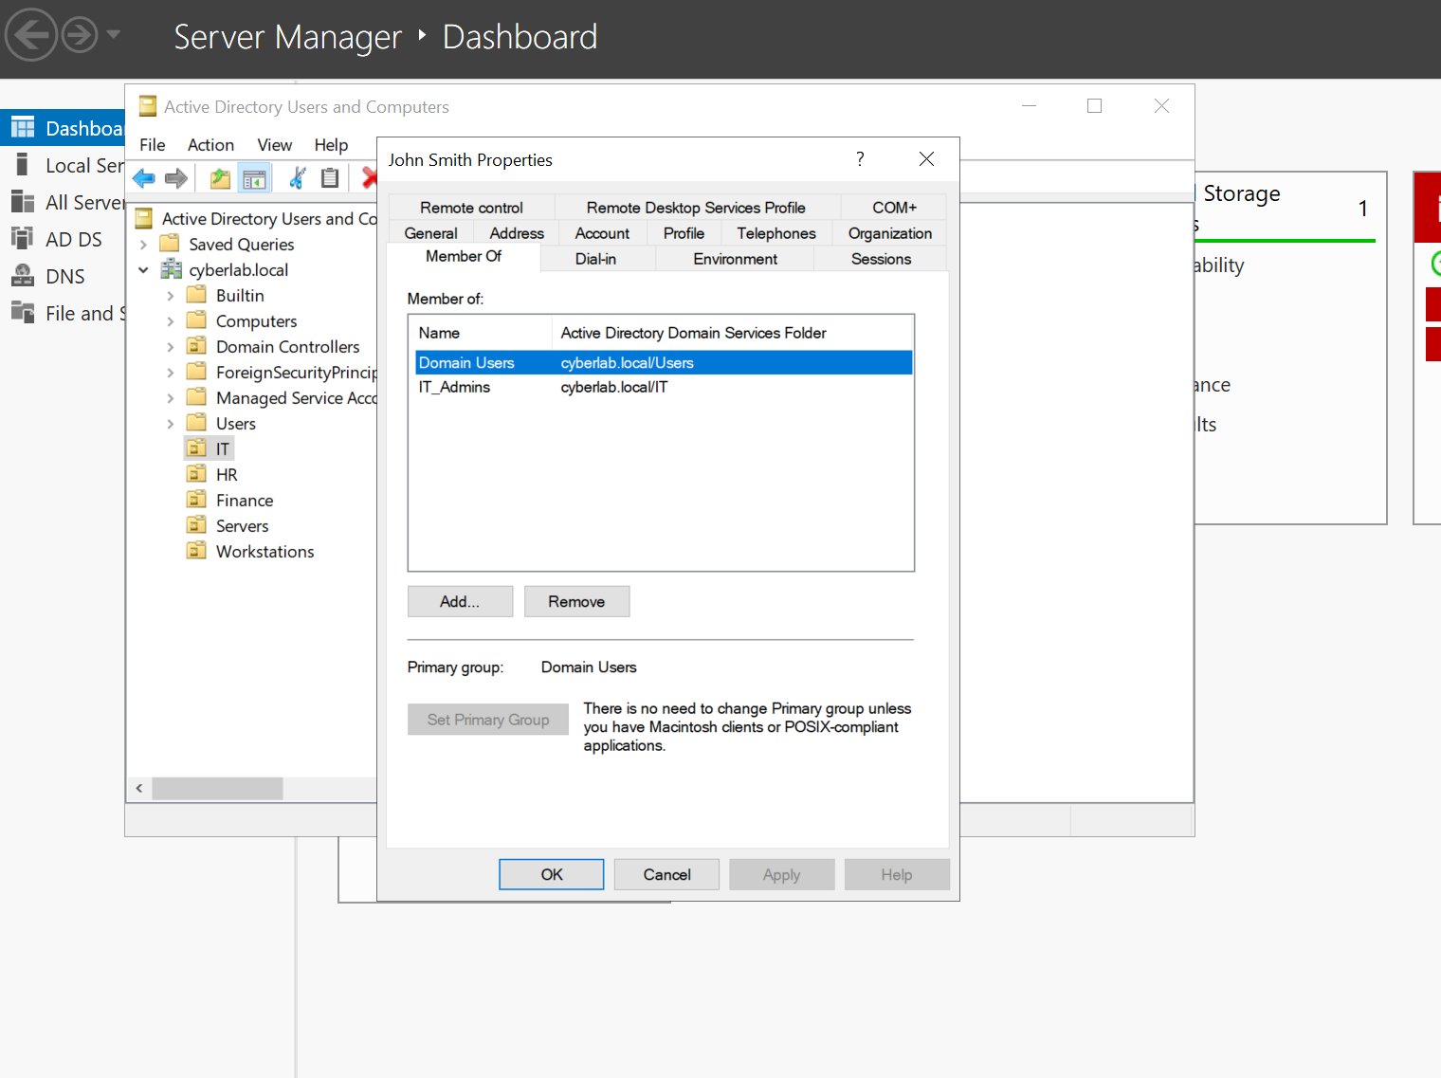Open the View menu
The width and height of the screenshot is (1441, 1078).
[x=275, y=145]
